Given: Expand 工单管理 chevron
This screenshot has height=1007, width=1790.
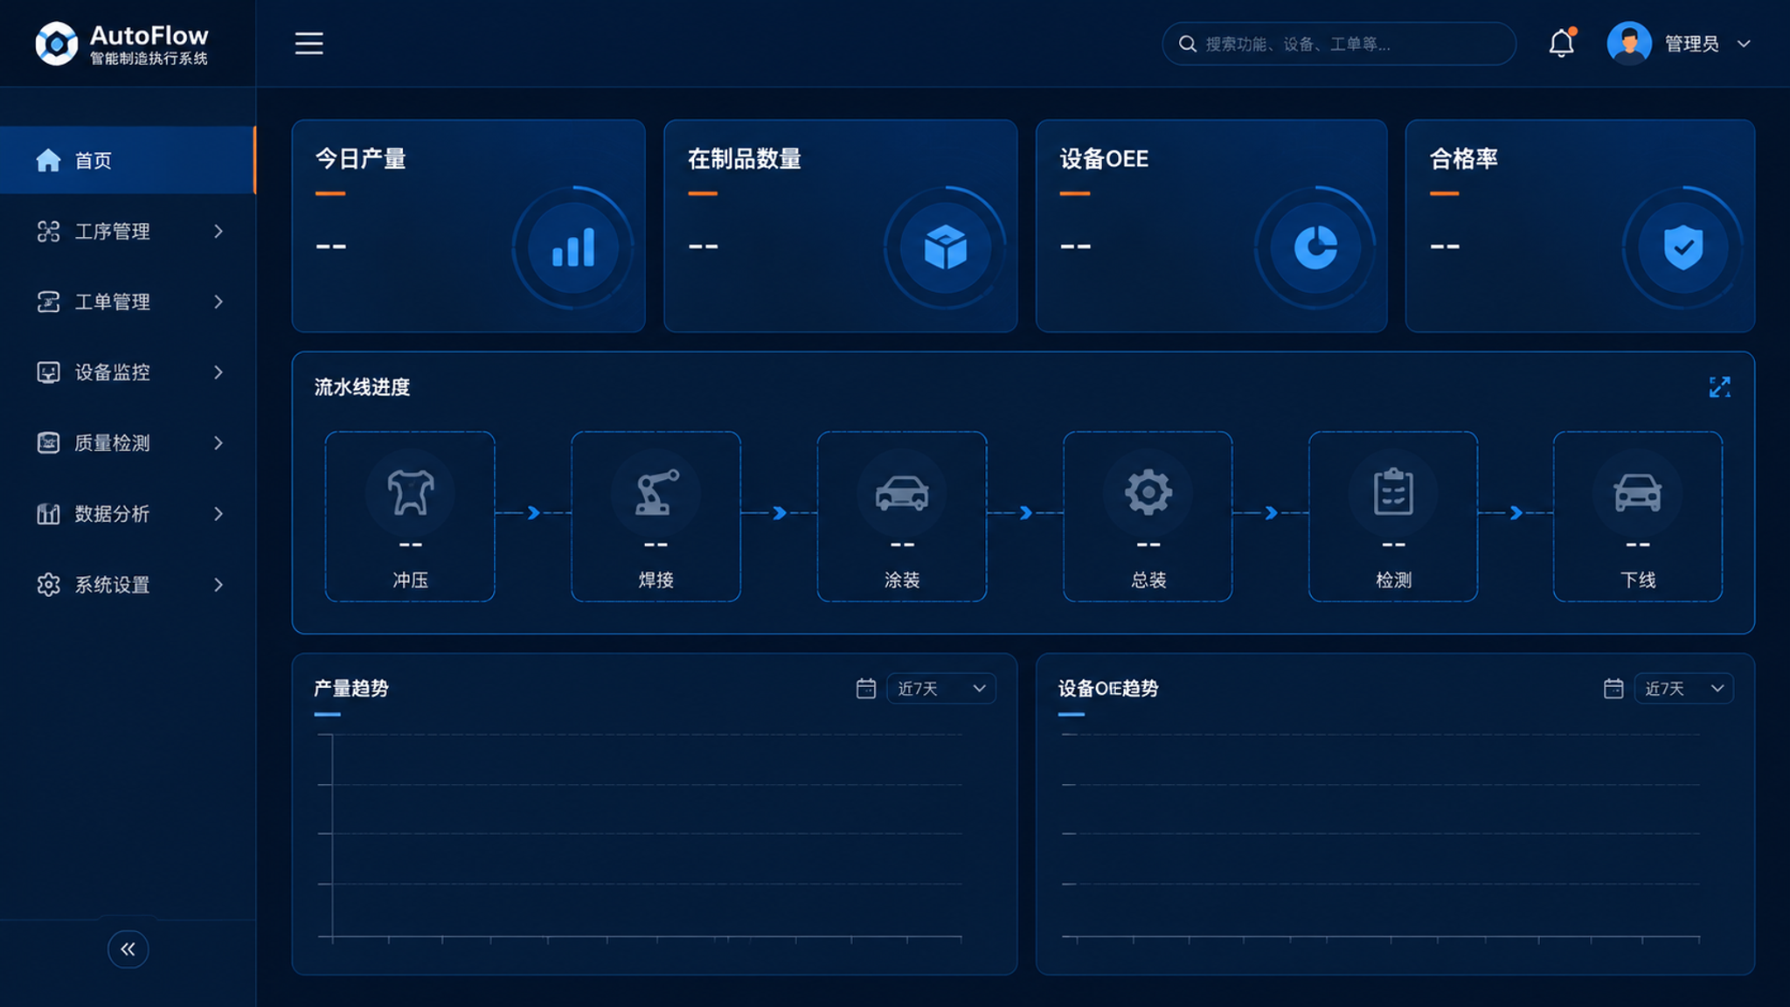Looking at the screenshot, I should 219,302.
